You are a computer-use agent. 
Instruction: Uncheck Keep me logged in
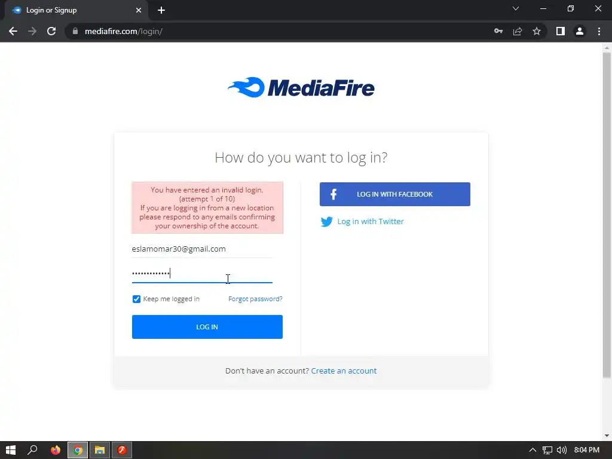point(136,299)
